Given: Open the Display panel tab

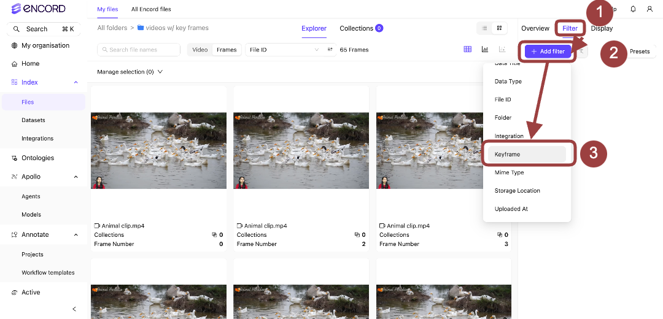Looking at the screenshot, I should point(602,28).
